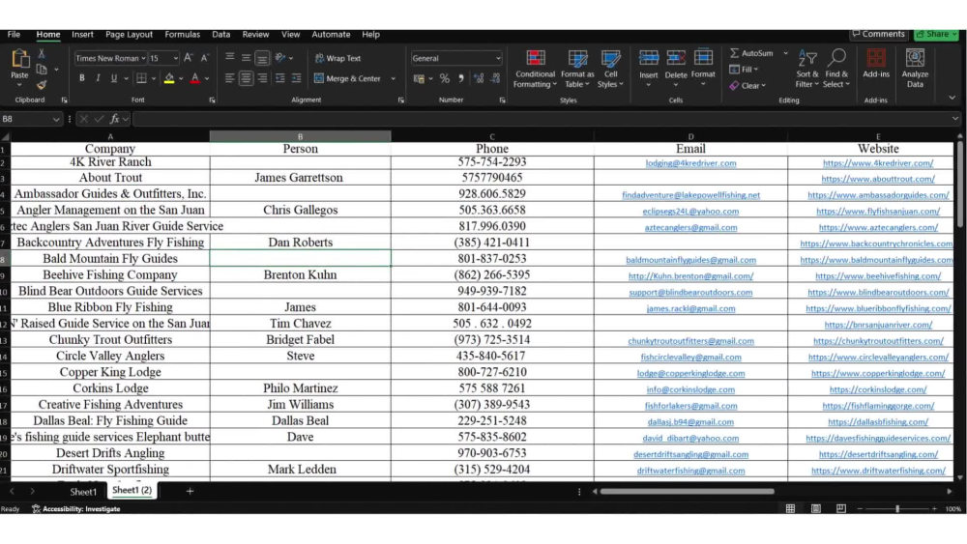The height and width of the screenshot is (544, 967).
Task: Click Increase Decimal icon
Action: pos(479,78)
